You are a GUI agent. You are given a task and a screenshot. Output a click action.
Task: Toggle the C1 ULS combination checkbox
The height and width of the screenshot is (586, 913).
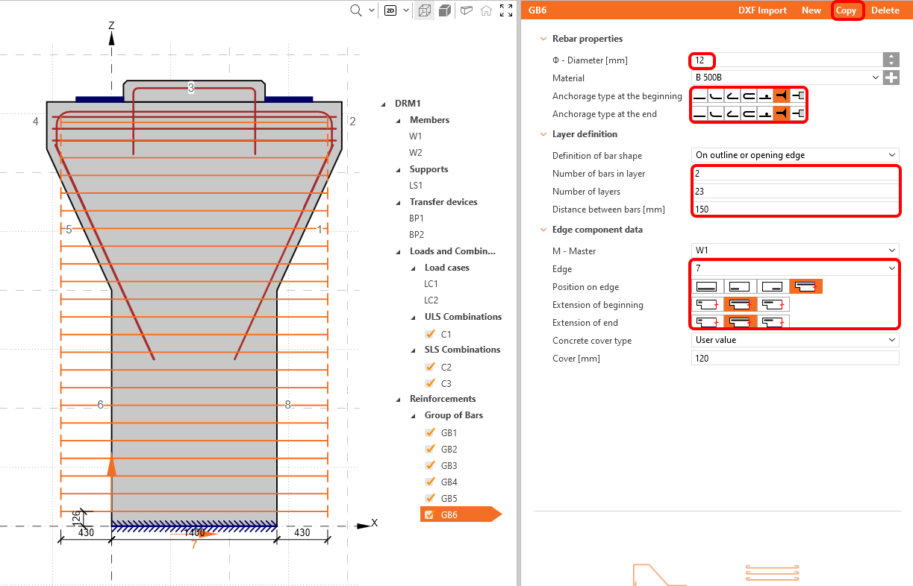[429, 335]
